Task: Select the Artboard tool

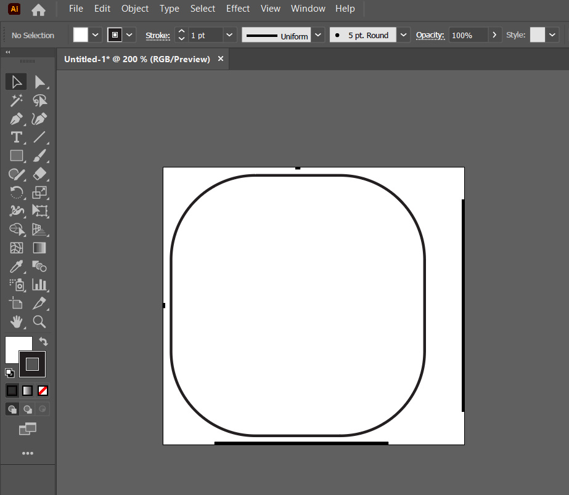Action: (16, 304)
